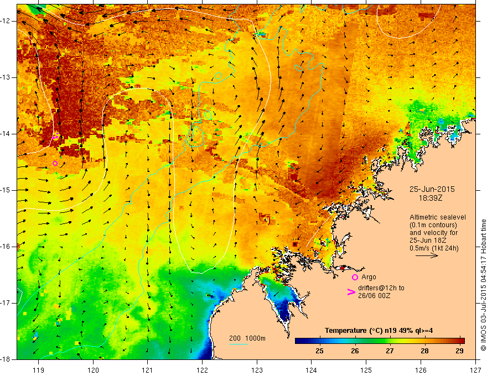The width and height of the screenshot is (487, 376).
Task: Click the '0.5m/s (1kt 24h)' label
Action: [x=434, y=248]
